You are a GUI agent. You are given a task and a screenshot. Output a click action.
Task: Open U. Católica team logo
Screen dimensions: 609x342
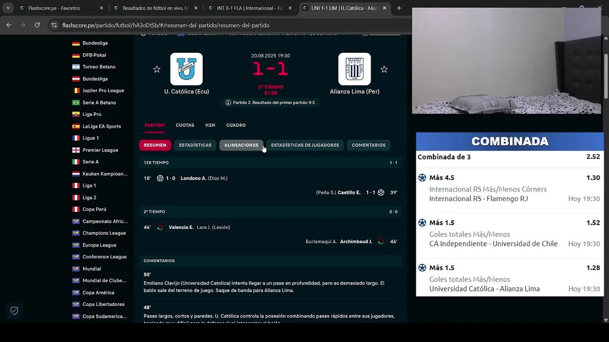click(x=187, y=69)
